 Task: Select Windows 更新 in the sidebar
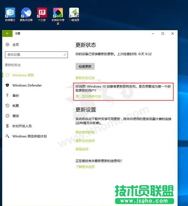point(23,75)
